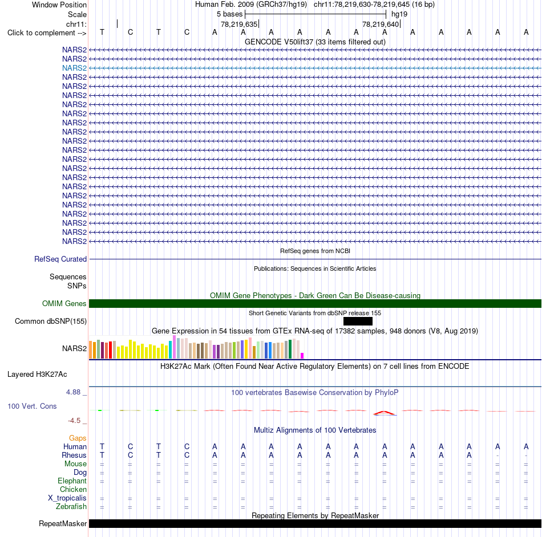Click the 'Click to complement -->' label
This screenshot has width=542, height=537.
(47, 33)
